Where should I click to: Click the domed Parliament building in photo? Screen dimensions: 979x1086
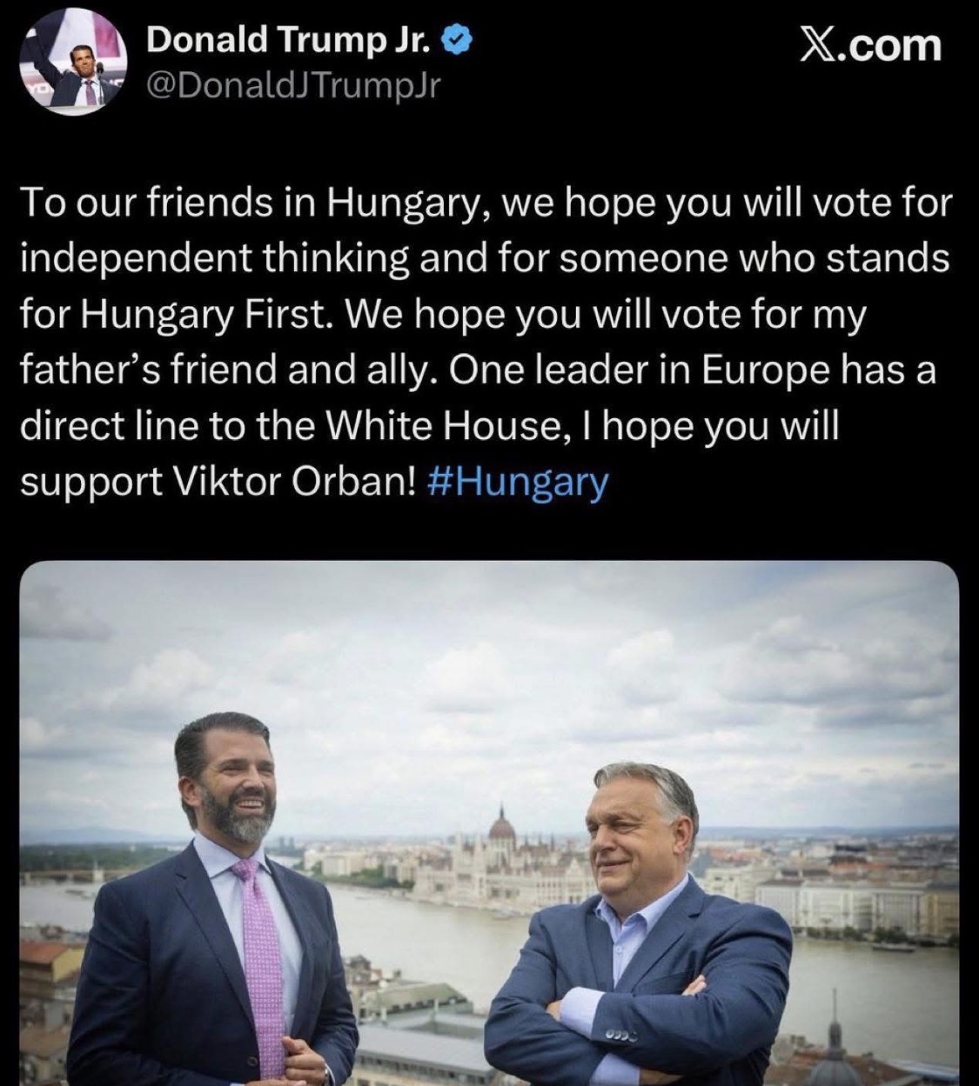[502, 835]
